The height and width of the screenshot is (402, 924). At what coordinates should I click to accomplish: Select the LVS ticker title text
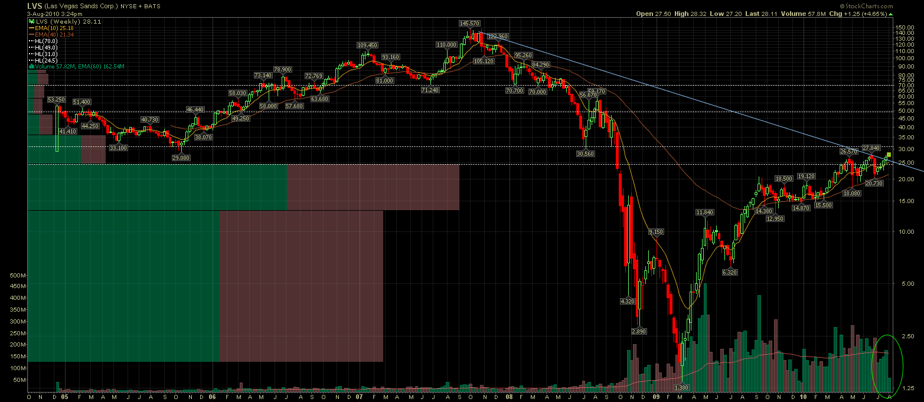(35, 6)
